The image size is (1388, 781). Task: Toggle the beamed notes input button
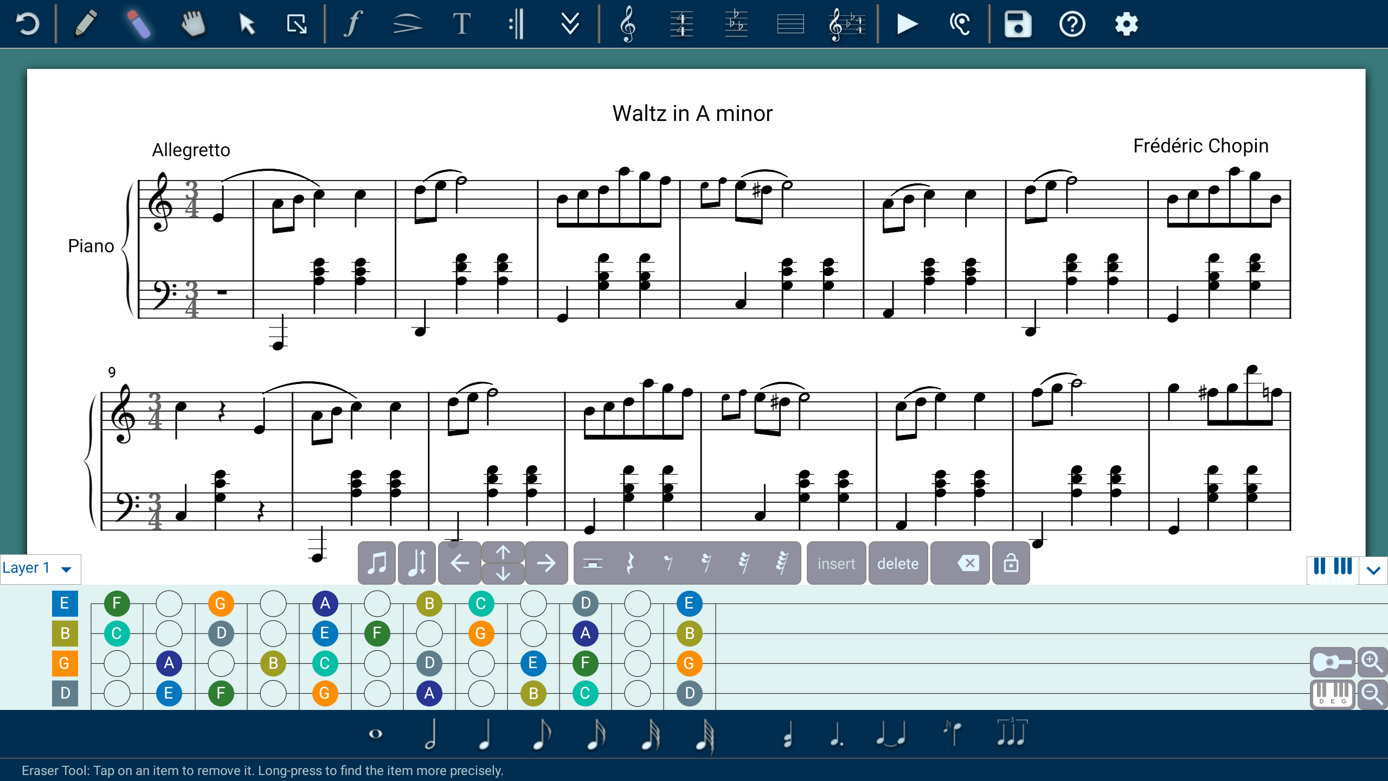[377, 563]
